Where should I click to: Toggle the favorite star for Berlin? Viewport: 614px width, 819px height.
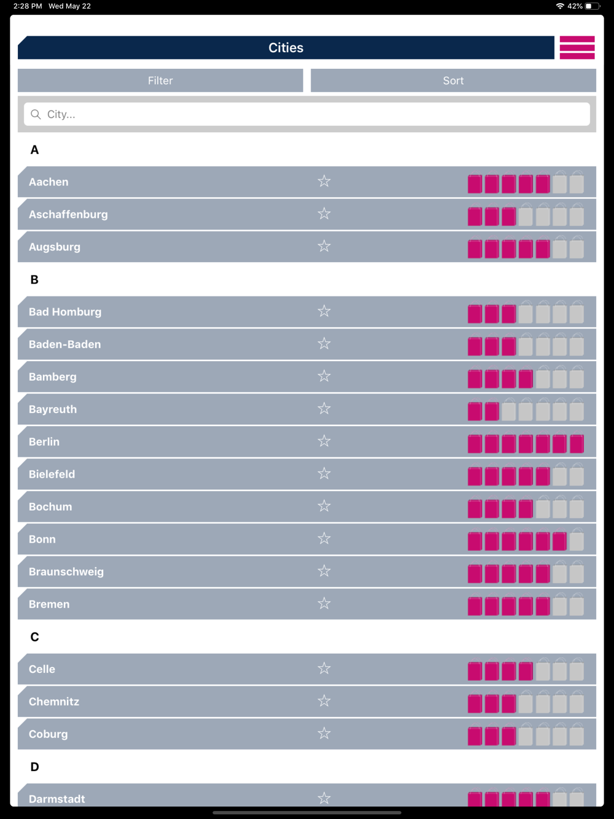[324, 441]
